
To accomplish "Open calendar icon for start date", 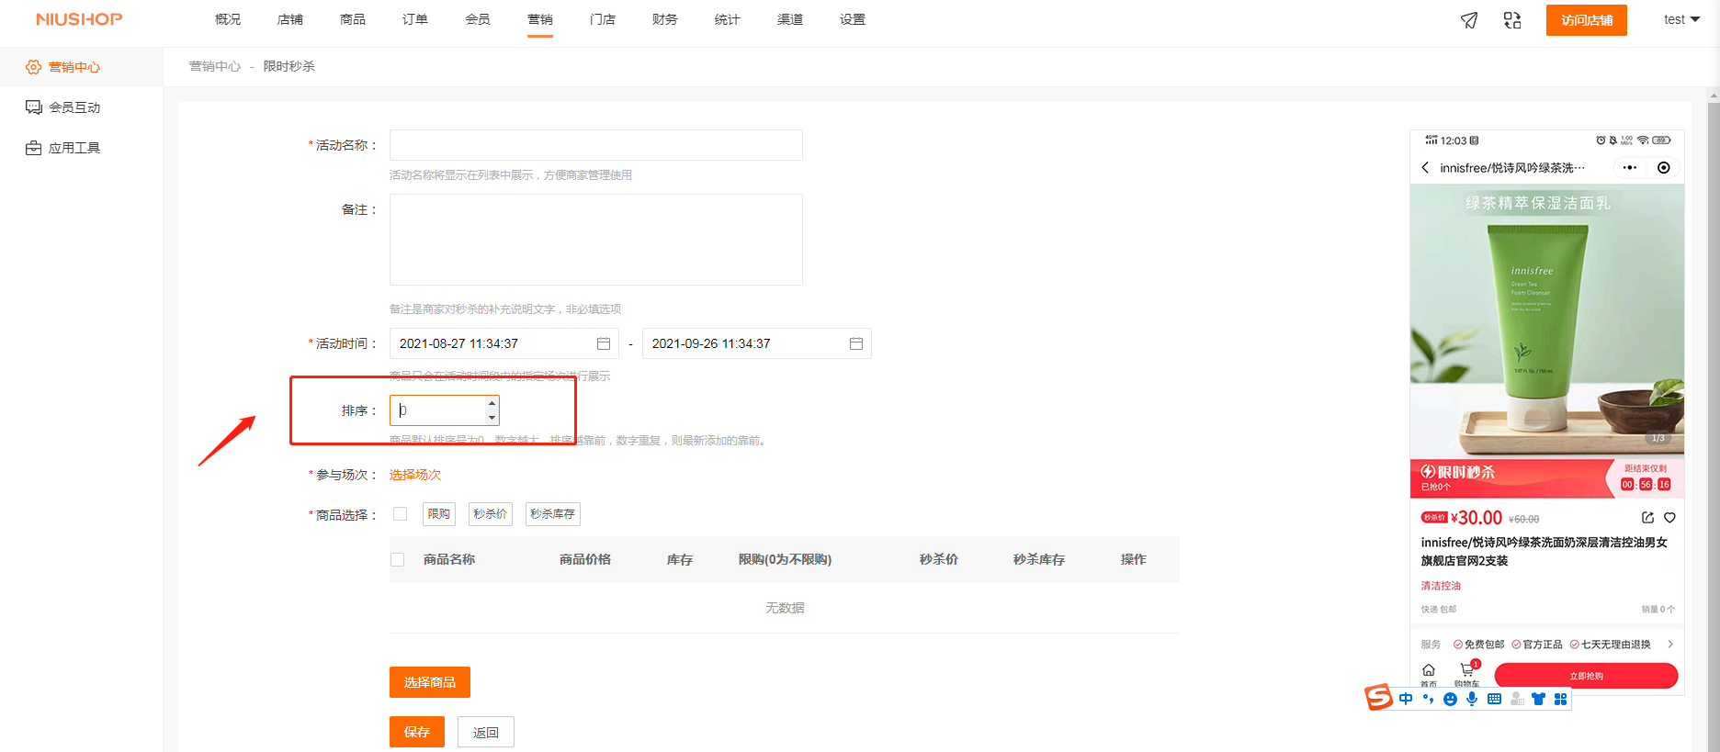I will [604, 343].
